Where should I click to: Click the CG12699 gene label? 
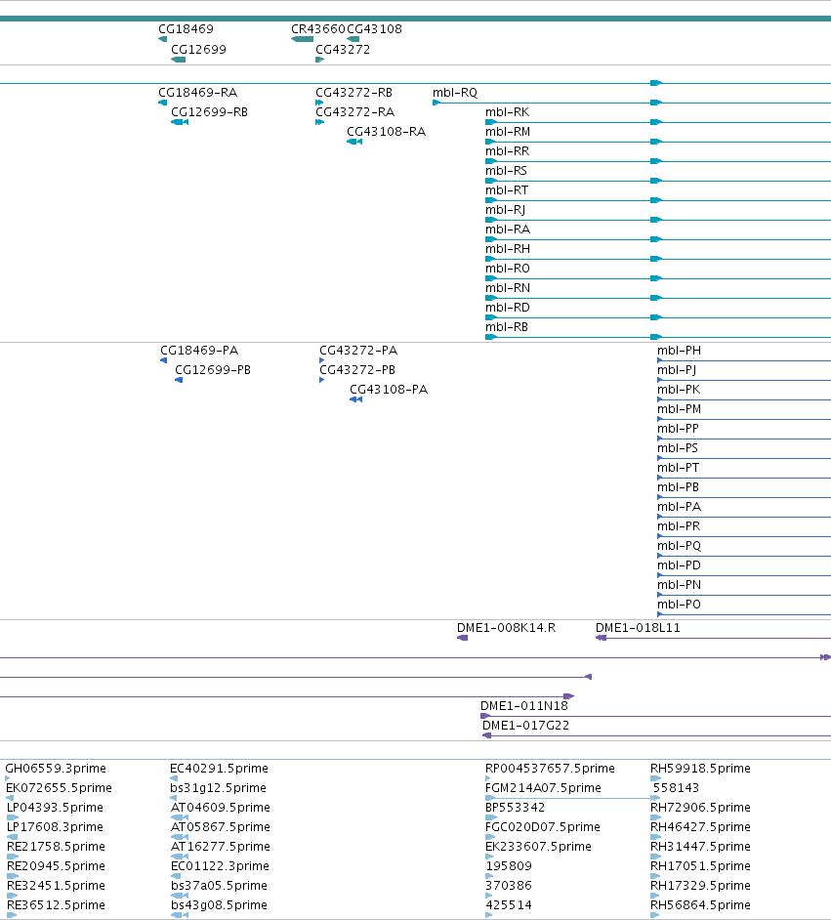[198, 49]
